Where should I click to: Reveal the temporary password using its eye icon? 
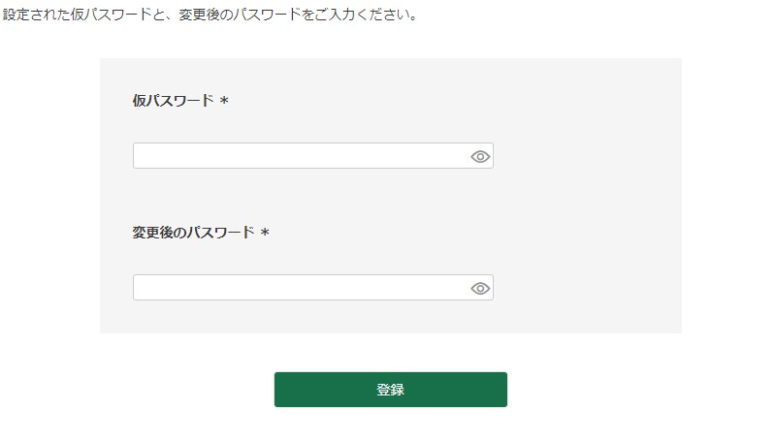[480, 156]
